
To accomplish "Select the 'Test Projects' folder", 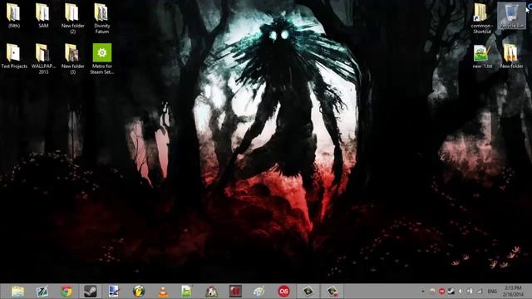I will pos(14,56).
